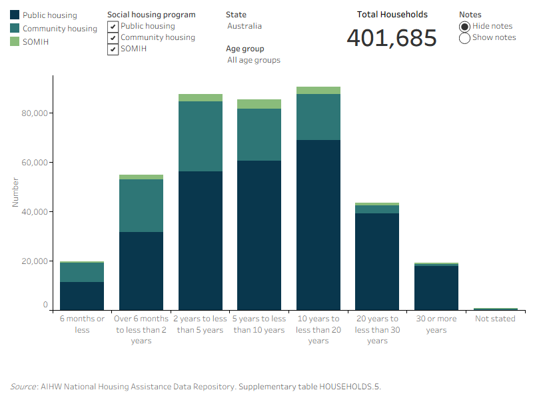Screen dimensions: 533x400
Task: Select Public housing segment for 10 to 20 years
Action: 318,225
